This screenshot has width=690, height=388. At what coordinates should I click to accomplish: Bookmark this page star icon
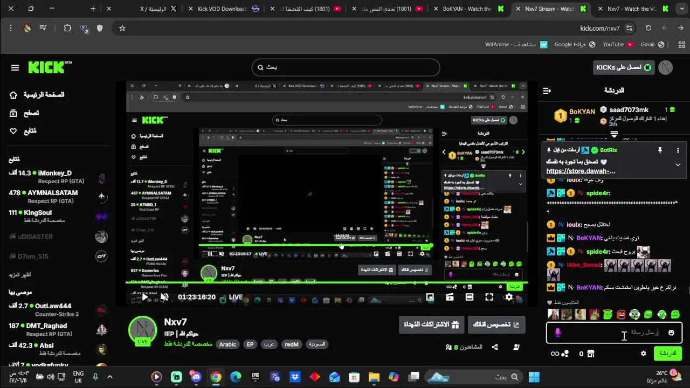122,28
